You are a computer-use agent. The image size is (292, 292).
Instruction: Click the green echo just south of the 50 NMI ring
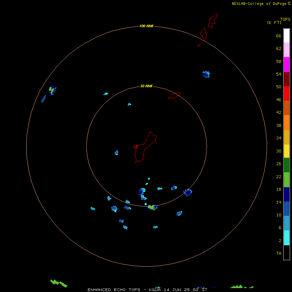pos(152,207)
